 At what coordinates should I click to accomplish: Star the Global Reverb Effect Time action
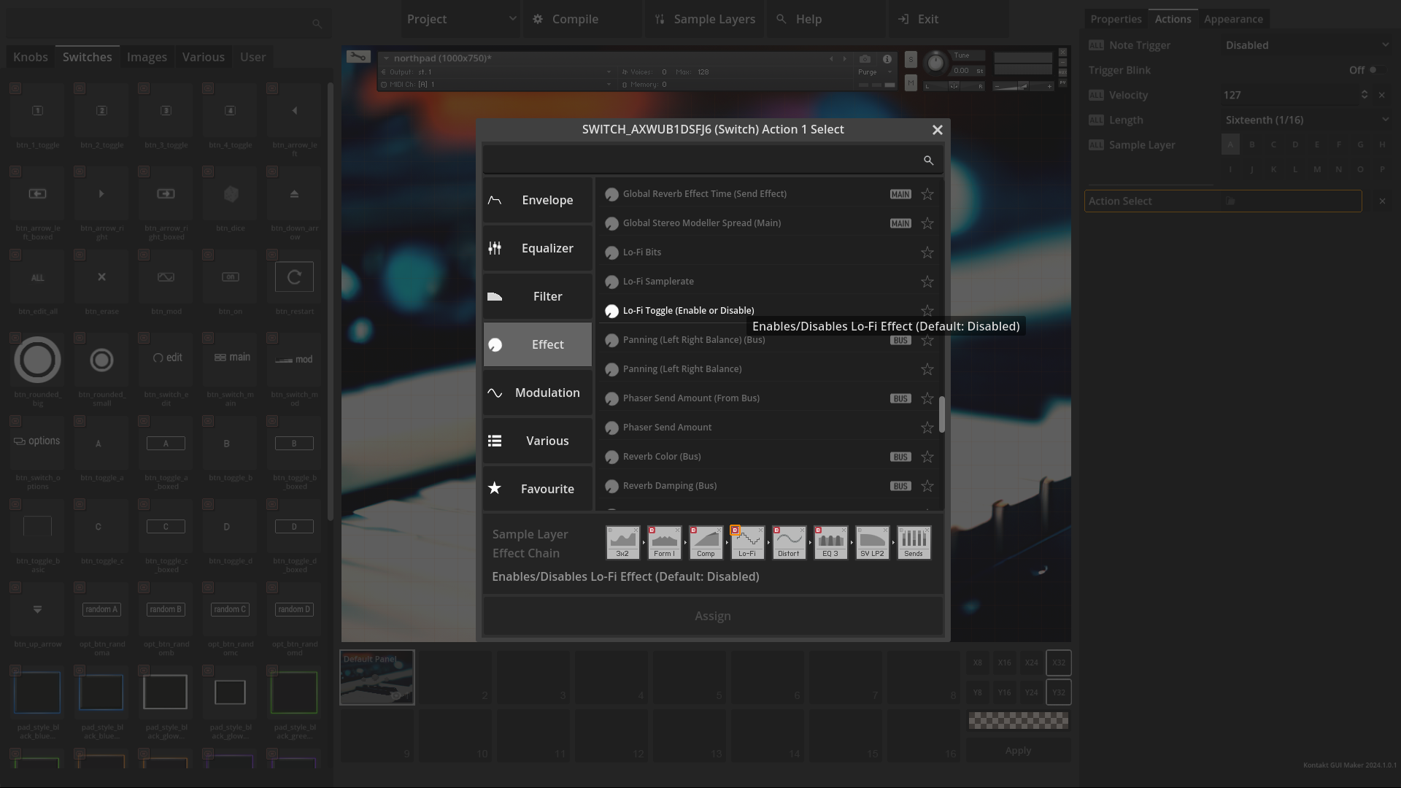(x=927, y=194)
